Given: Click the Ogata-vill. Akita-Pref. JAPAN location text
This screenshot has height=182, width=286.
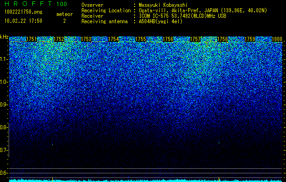Looking at the screenshot, I should [x=203, y=10].
